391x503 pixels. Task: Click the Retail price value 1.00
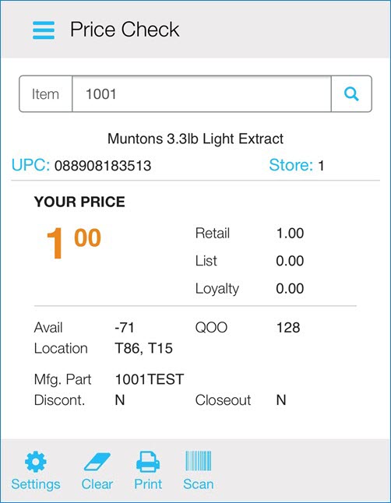(x=290, y=234)
